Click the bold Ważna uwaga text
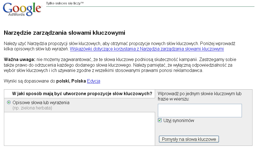The height and width of the screenshot is (152, 257). coord(20,59)
